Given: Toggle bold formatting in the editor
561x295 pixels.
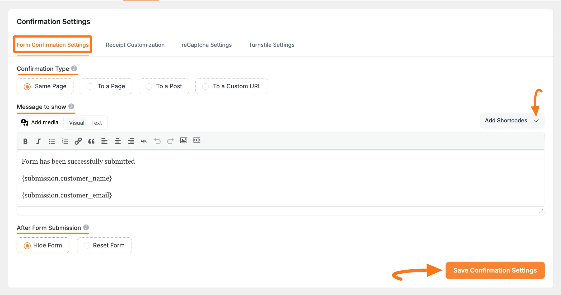Looking at the screenshot, I should coord(25,141).
